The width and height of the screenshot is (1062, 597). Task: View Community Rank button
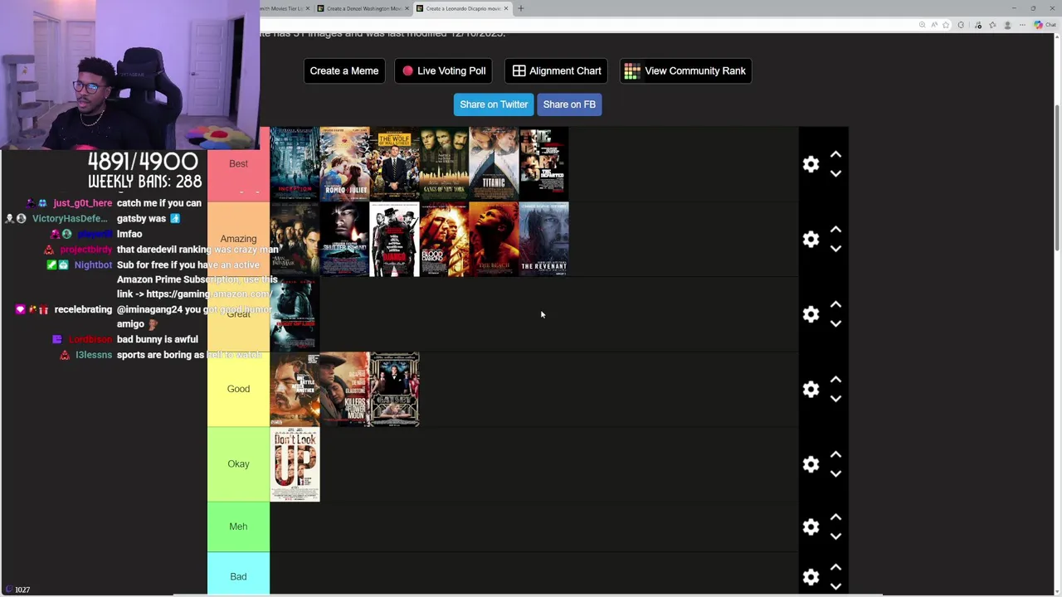pos(685,70)
